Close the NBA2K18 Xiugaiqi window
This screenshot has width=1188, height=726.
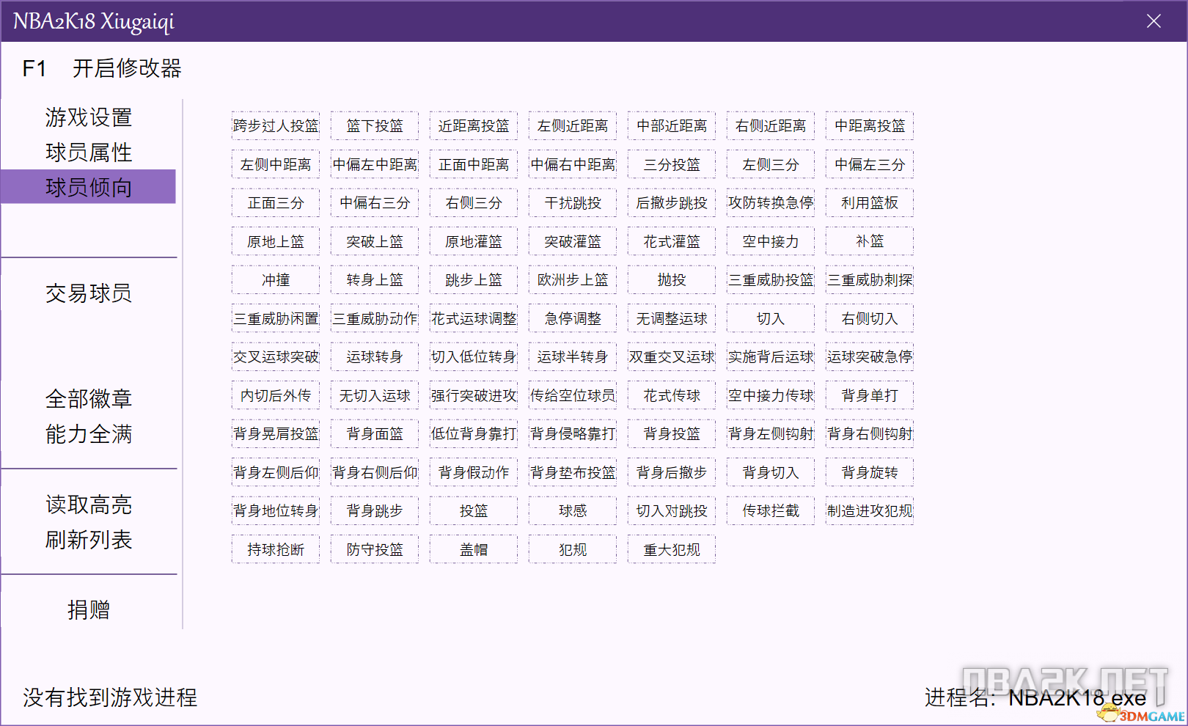[x=1154, y=21]
